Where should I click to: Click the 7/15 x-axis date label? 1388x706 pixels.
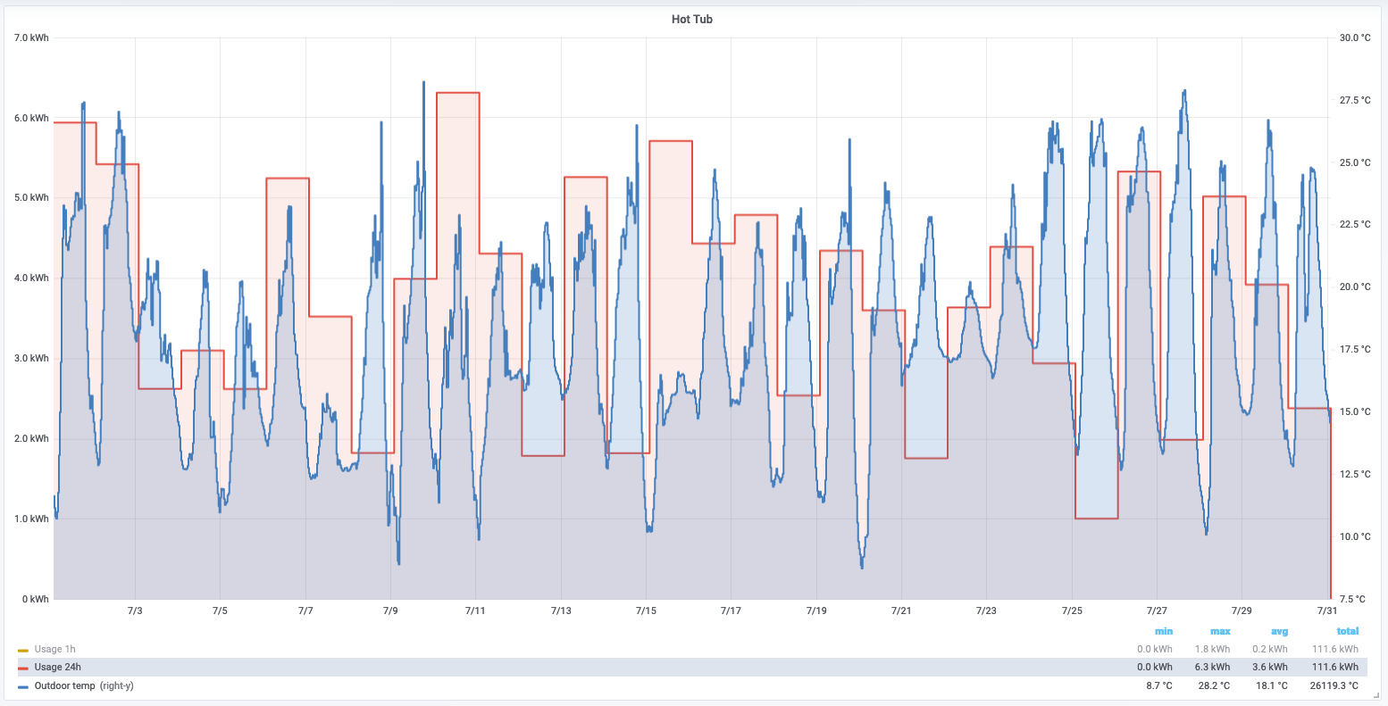[x=646, y=610]
